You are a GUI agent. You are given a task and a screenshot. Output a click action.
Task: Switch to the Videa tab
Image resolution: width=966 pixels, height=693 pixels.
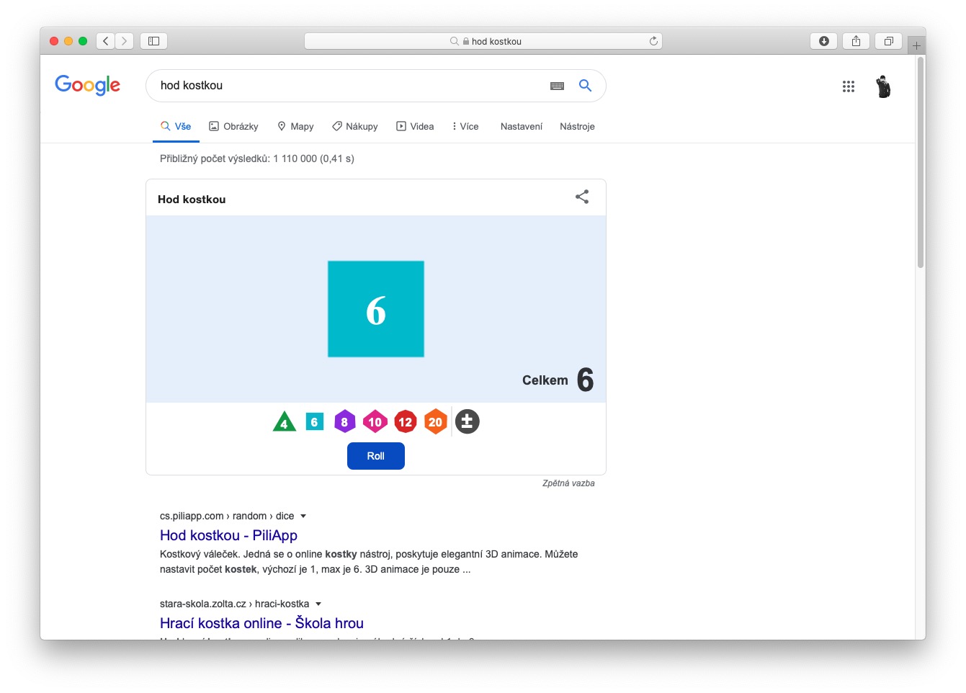tap(415, 126)
